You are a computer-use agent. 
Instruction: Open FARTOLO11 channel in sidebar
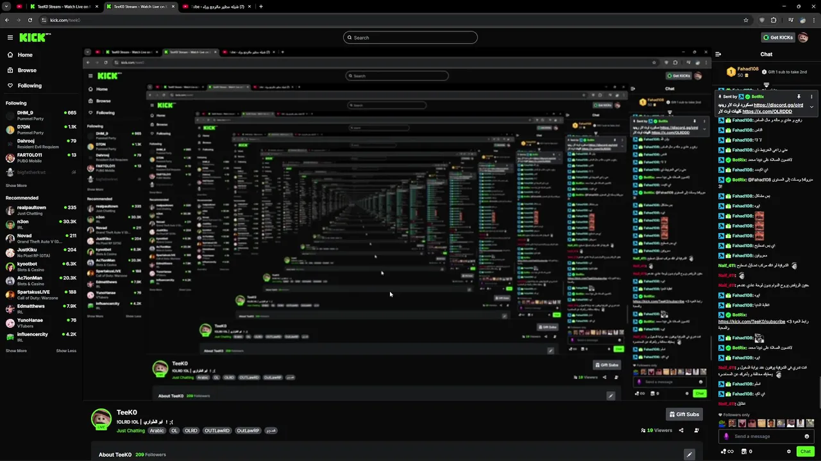(41, 158)
